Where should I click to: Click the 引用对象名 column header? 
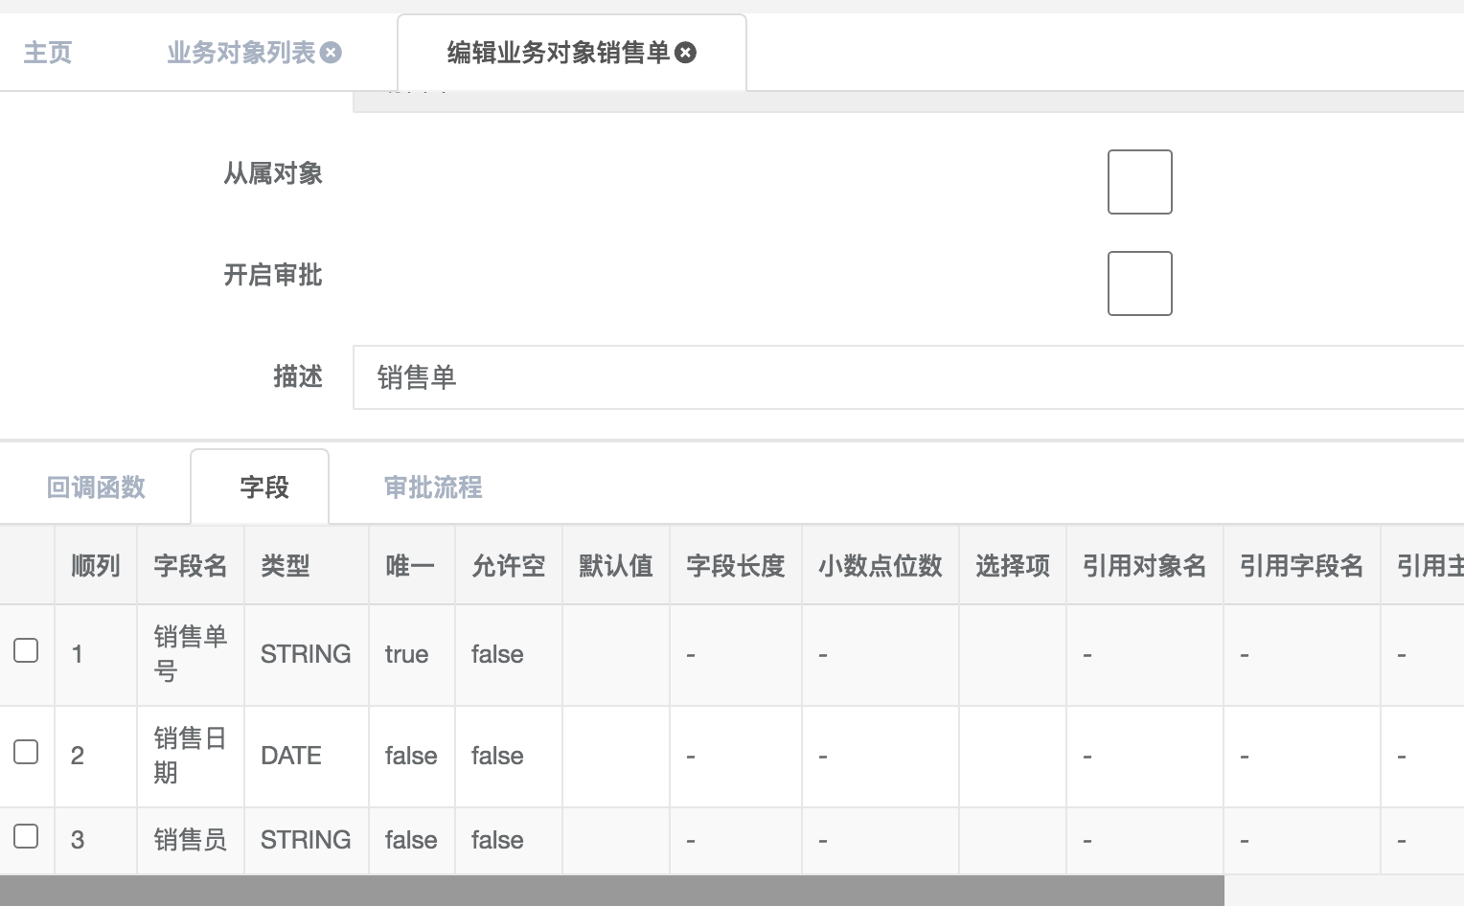1145,566
